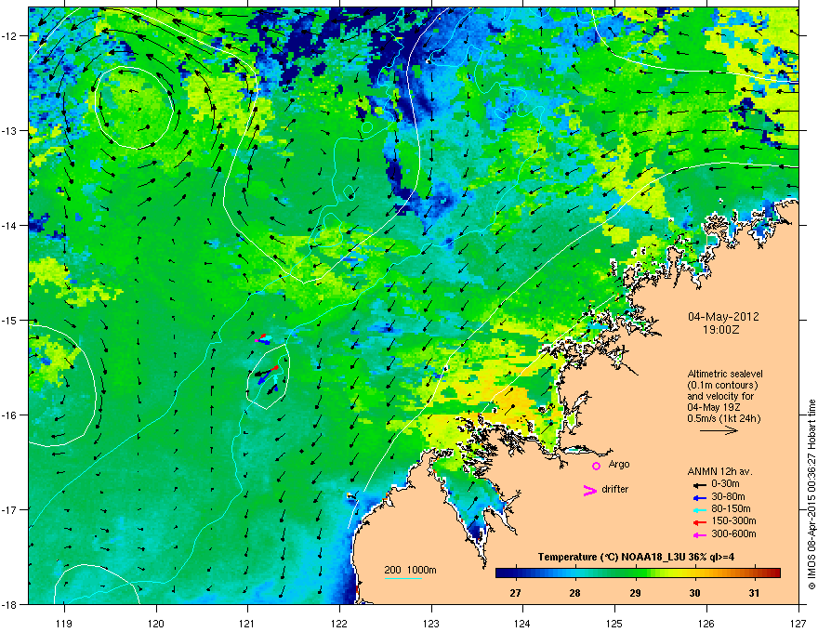Screen dimensions: 818x632
Task: Click the latitude axis label -16
Action: [10, 415]
